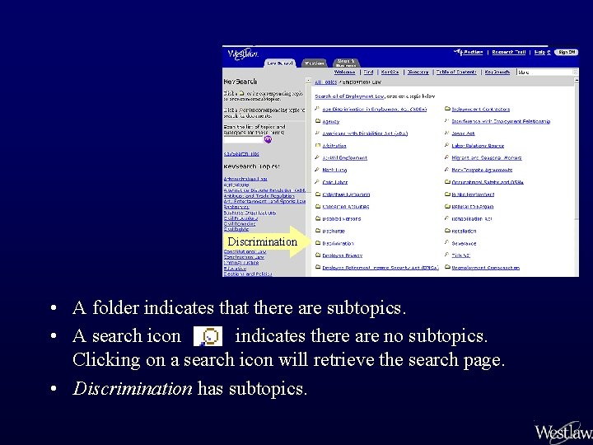593x445 pixels.
Task: Open the Interference with Employment Relationship link
Action: tap(501, 121)
